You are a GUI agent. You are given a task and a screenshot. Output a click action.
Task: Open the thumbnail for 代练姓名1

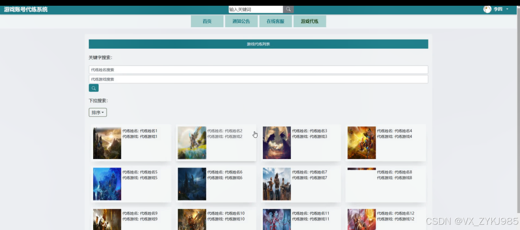(x=107, y=143)
